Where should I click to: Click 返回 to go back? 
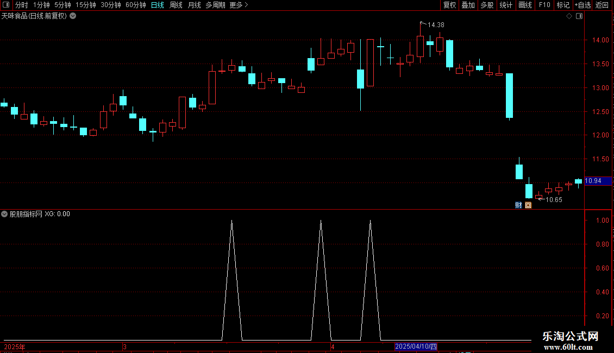click(x=602, y=5)
